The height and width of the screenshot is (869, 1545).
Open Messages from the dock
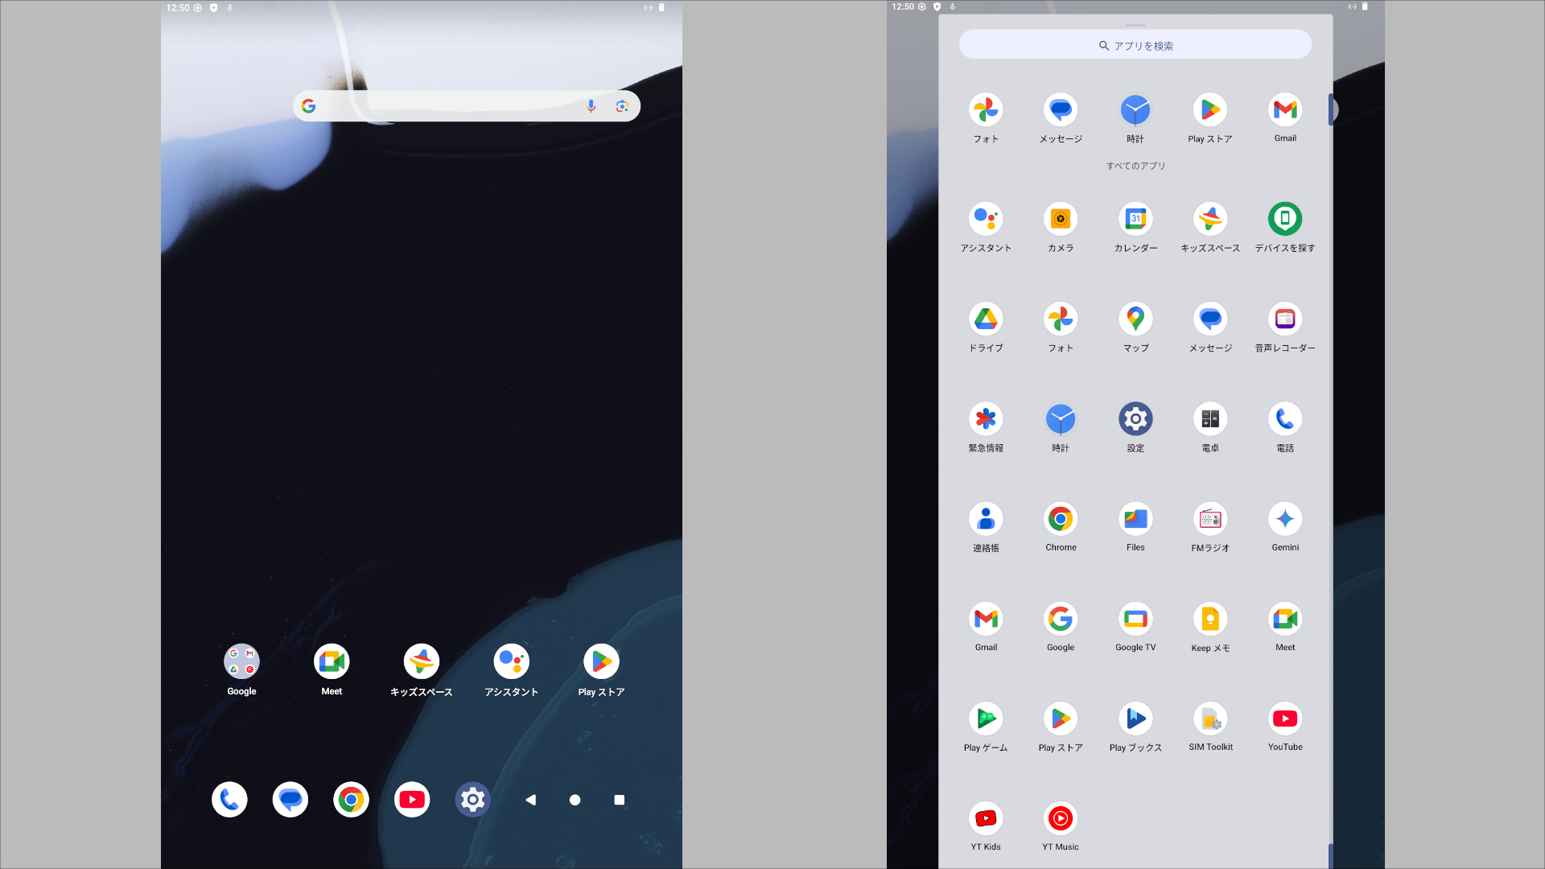[290, 800]
